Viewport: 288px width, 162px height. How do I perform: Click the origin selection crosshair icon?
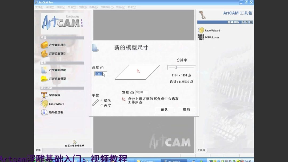click(123, 99)
